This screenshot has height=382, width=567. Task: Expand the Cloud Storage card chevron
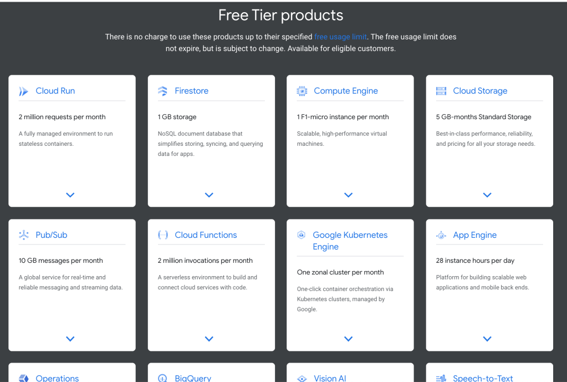pos(487,195)
